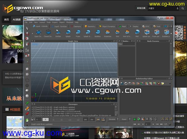Open the Simulate dropdown arrow

(x=118, y=119)
